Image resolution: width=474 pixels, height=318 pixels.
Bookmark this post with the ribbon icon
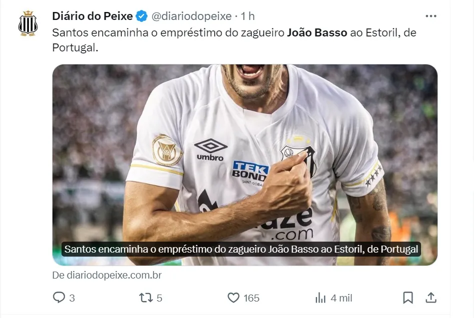pyautogui.click(x=408, y=298)
